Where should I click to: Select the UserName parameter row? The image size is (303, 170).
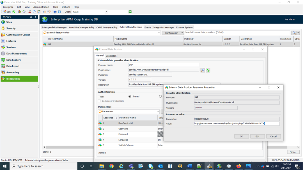pyautogui.click(x=130, y=129)
